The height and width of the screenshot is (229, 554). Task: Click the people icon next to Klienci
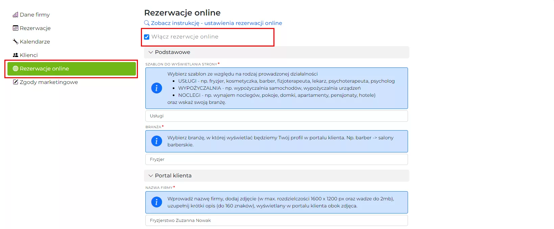pyautogui.click(x=15, y=55)
